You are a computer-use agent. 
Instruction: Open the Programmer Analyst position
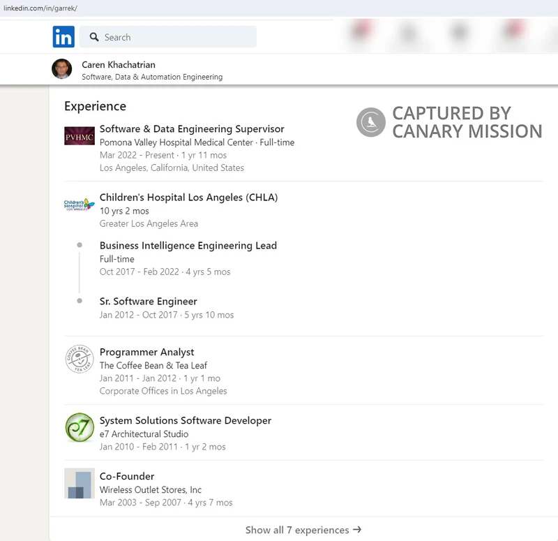(146, 353)
